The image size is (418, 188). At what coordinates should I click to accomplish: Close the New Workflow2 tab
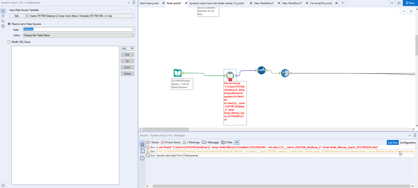click(279, 3)
